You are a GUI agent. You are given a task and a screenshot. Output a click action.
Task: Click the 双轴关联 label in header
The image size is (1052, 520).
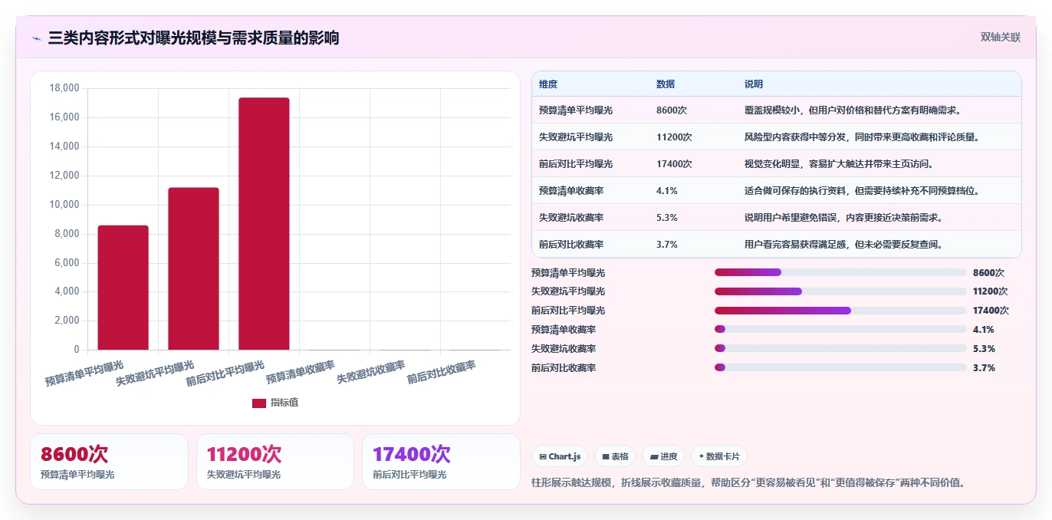[1000, 38]
